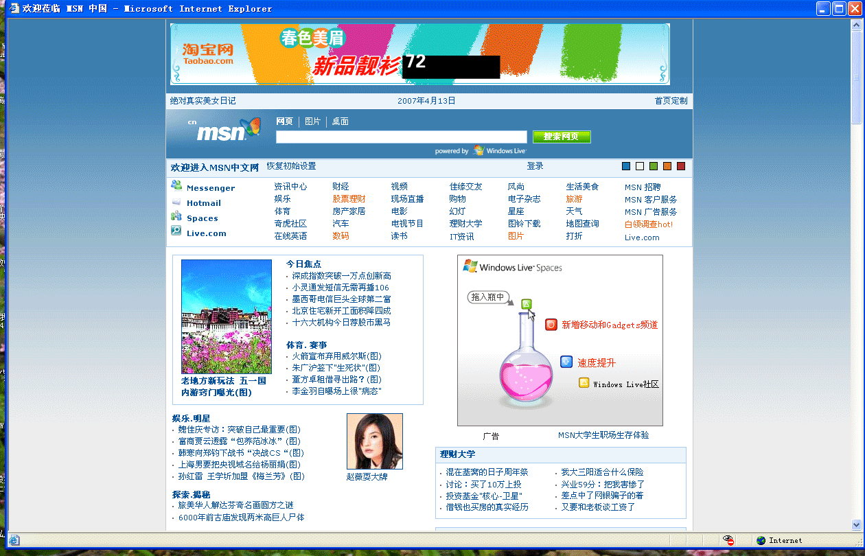Click the vertical scrollbar up arrow
Screen dimensions: 865x556
pyautogui.click(x=857, y=25)
